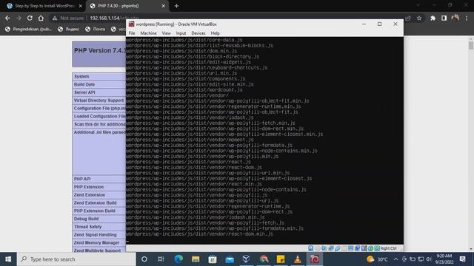This screenshot has width=474, height=266.
Task: Click the Virtual Directory Support row label
Action: pos(99,100)
